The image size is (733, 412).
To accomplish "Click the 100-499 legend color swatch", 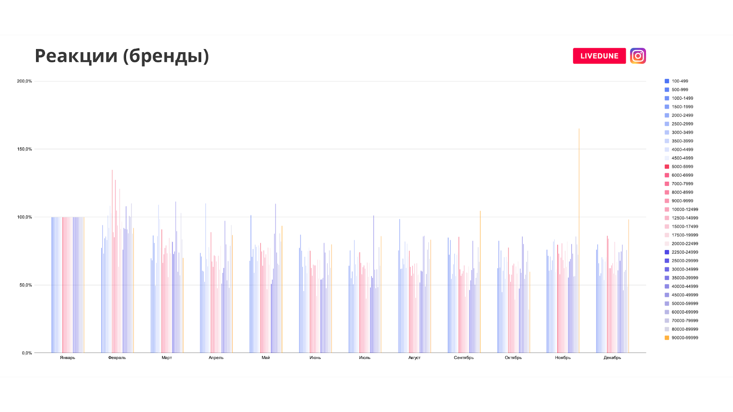I will point(667,81).
